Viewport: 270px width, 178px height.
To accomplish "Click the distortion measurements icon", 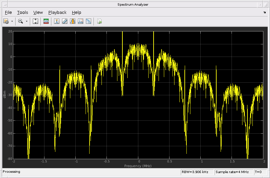I will point(89,21).
